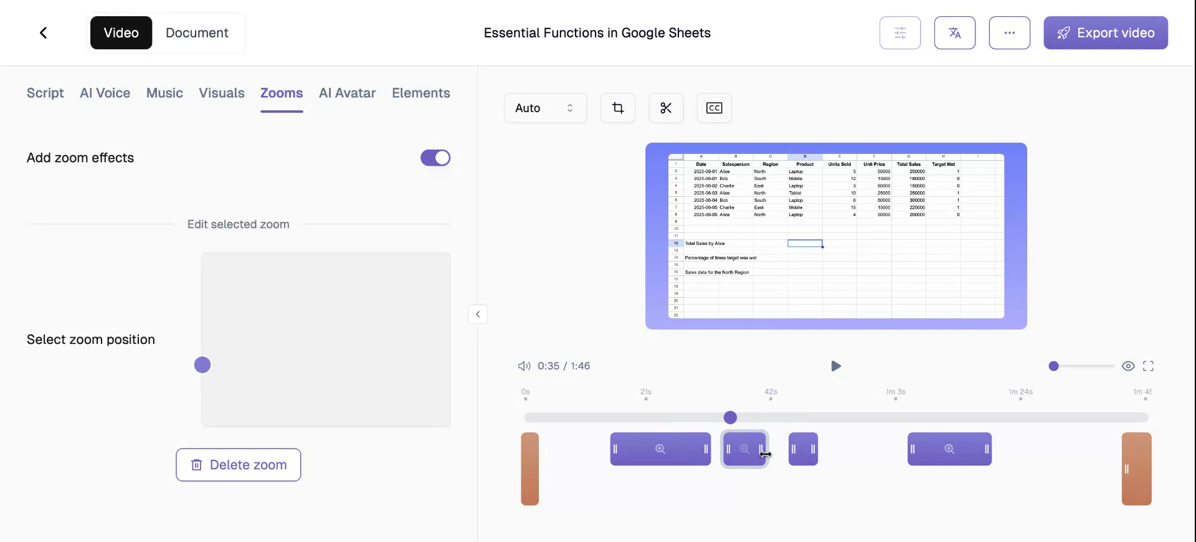Image resolution: width=1196 pixels, height=542 pixels.
Task: Delete the selected zoom
Action: coord(239,465)
